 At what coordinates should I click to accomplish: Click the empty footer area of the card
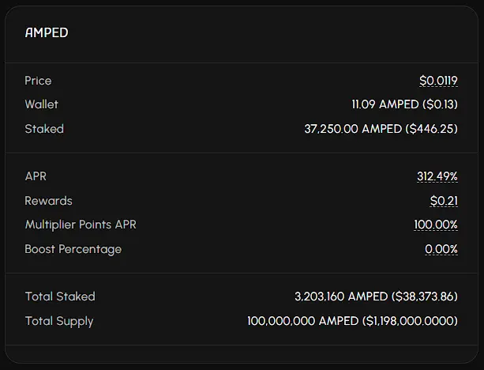point(242,354)
